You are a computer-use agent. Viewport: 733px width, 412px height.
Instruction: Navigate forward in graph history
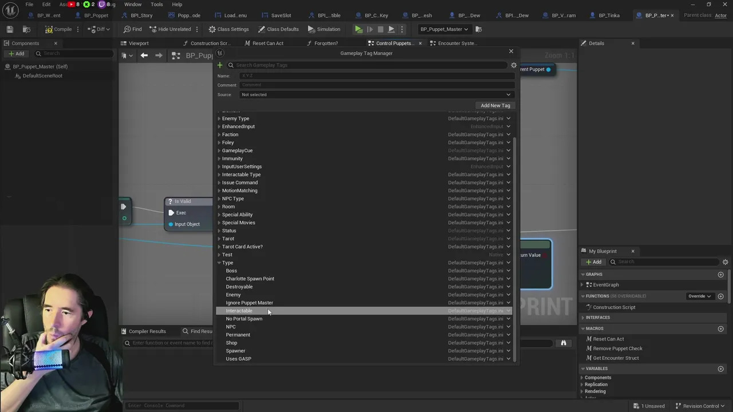(159, 56)
